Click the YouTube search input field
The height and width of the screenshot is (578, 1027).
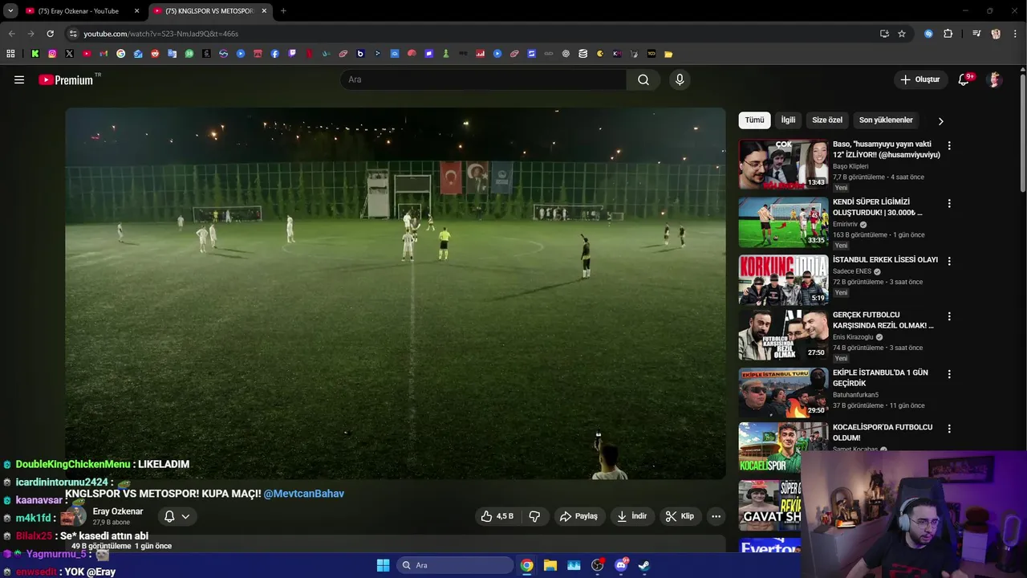(484, 79)
